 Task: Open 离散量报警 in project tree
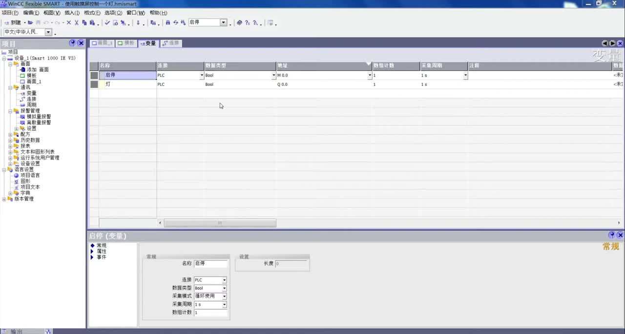pyautogui.click(x=39, y=123)
